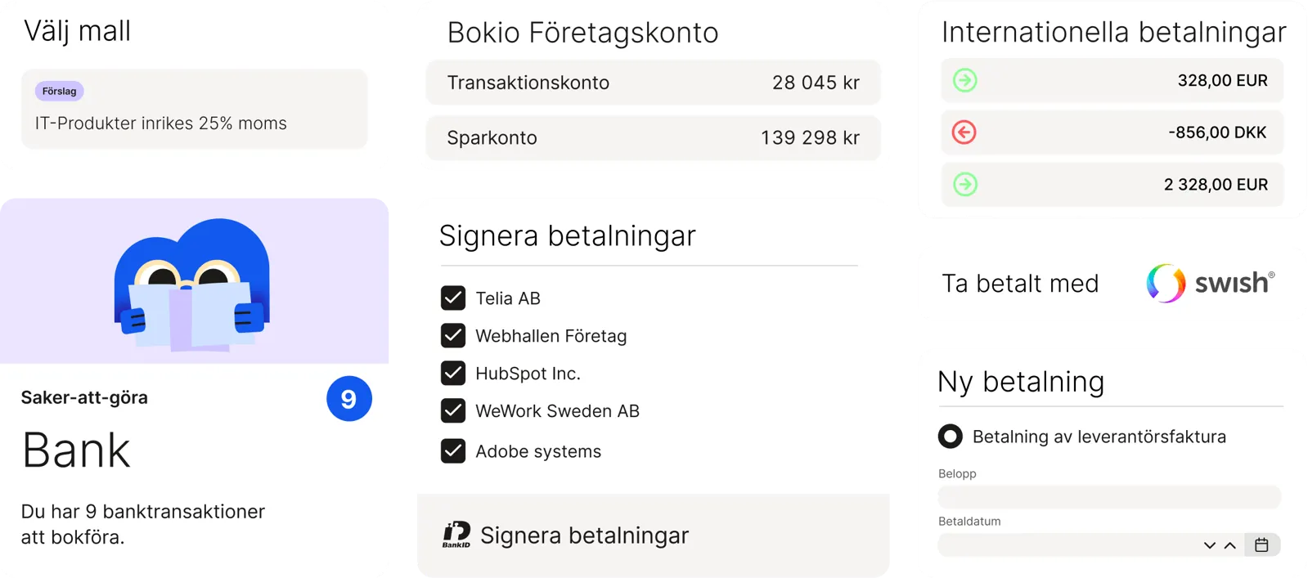The width and height of the screenshot is (1308, 578).
Task: Click the red outgoing arrow beside -856,00 DKK
Action: (x=964, y=132)
